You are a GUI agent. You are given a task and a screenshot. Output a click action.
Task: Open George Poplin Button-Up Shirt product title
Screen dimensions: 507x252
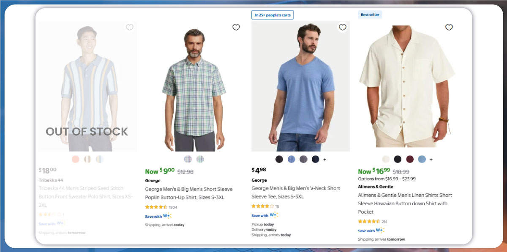[189, 193]
